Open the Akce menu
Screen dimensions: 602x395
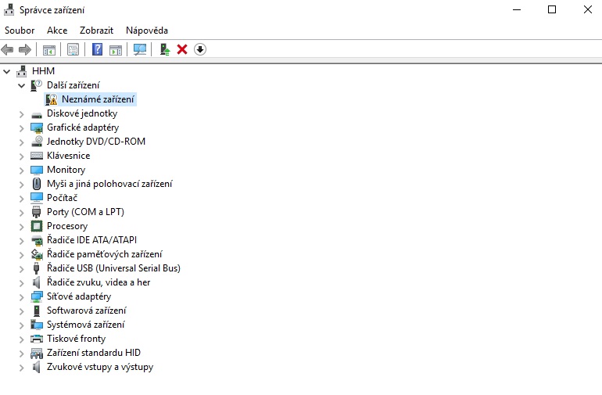click(57, 31)
